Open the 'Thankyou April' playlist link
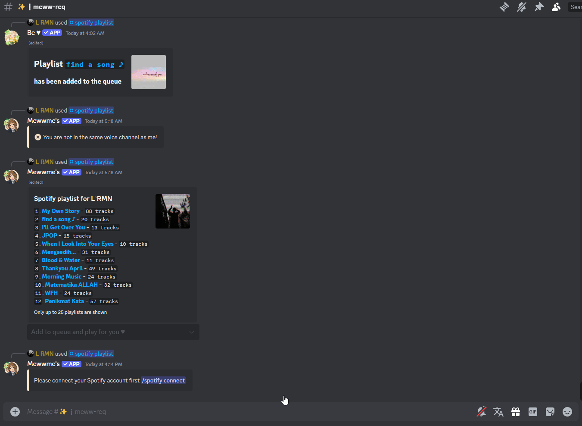This screenshot has height=426, width=582. click(63, 268)
